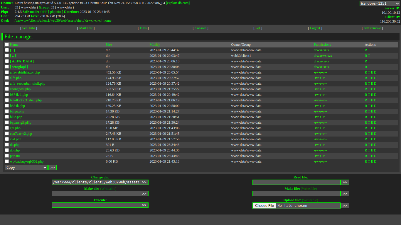401x225 pixels.
Task: Focus the Make file name field
Action: click(296, 194)
